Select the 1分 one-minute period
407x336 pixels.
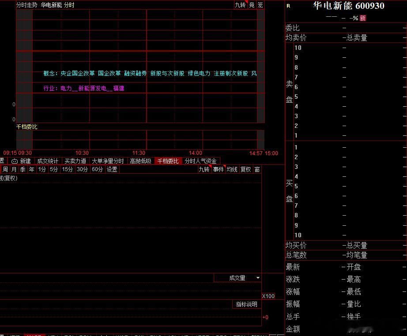pos(42,169)
